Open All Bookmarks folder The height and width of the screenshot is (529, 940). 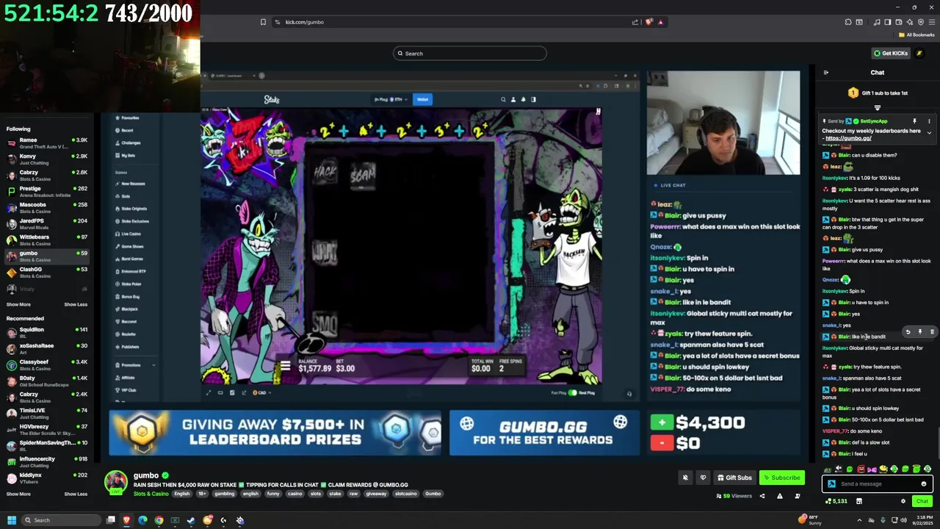point(917,35)
